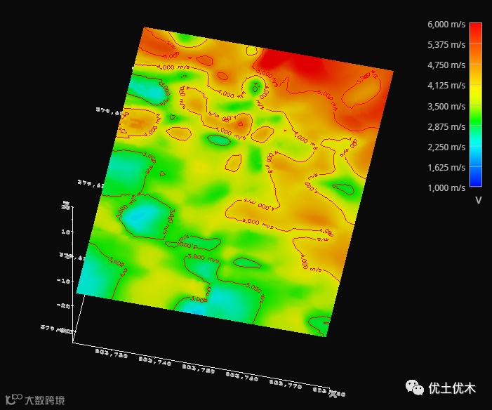Click the 803,730 X-axis tick label
This screenshot has height=410, width=492.
click(x=112, y=354)
